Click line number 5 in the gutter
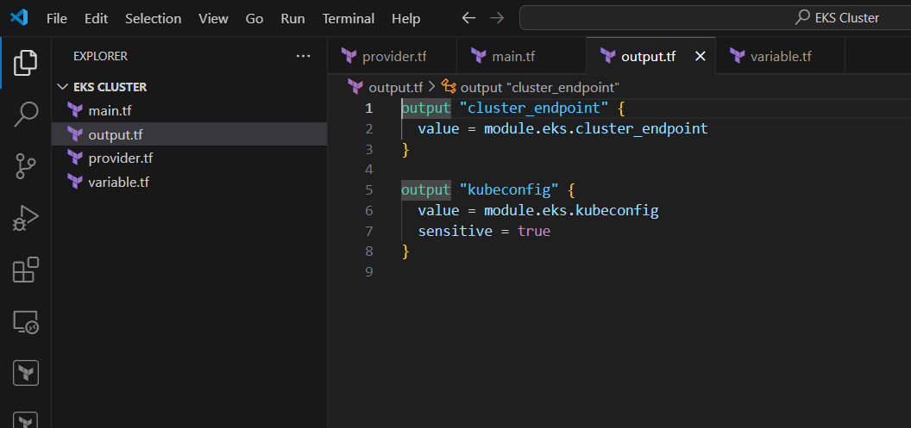The height and width of the screenshot is (428, 911). [369, 189]
